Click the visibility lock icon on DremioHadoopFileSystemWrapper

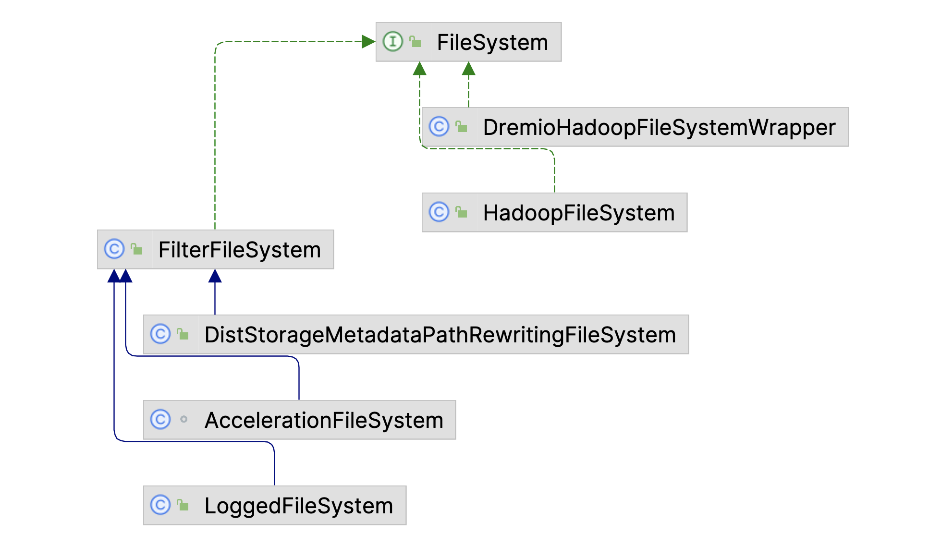point(461,127)
